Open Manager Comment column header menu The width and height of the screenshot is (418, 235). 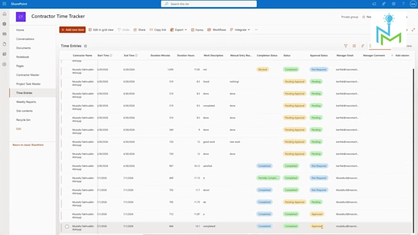(374, 55)
